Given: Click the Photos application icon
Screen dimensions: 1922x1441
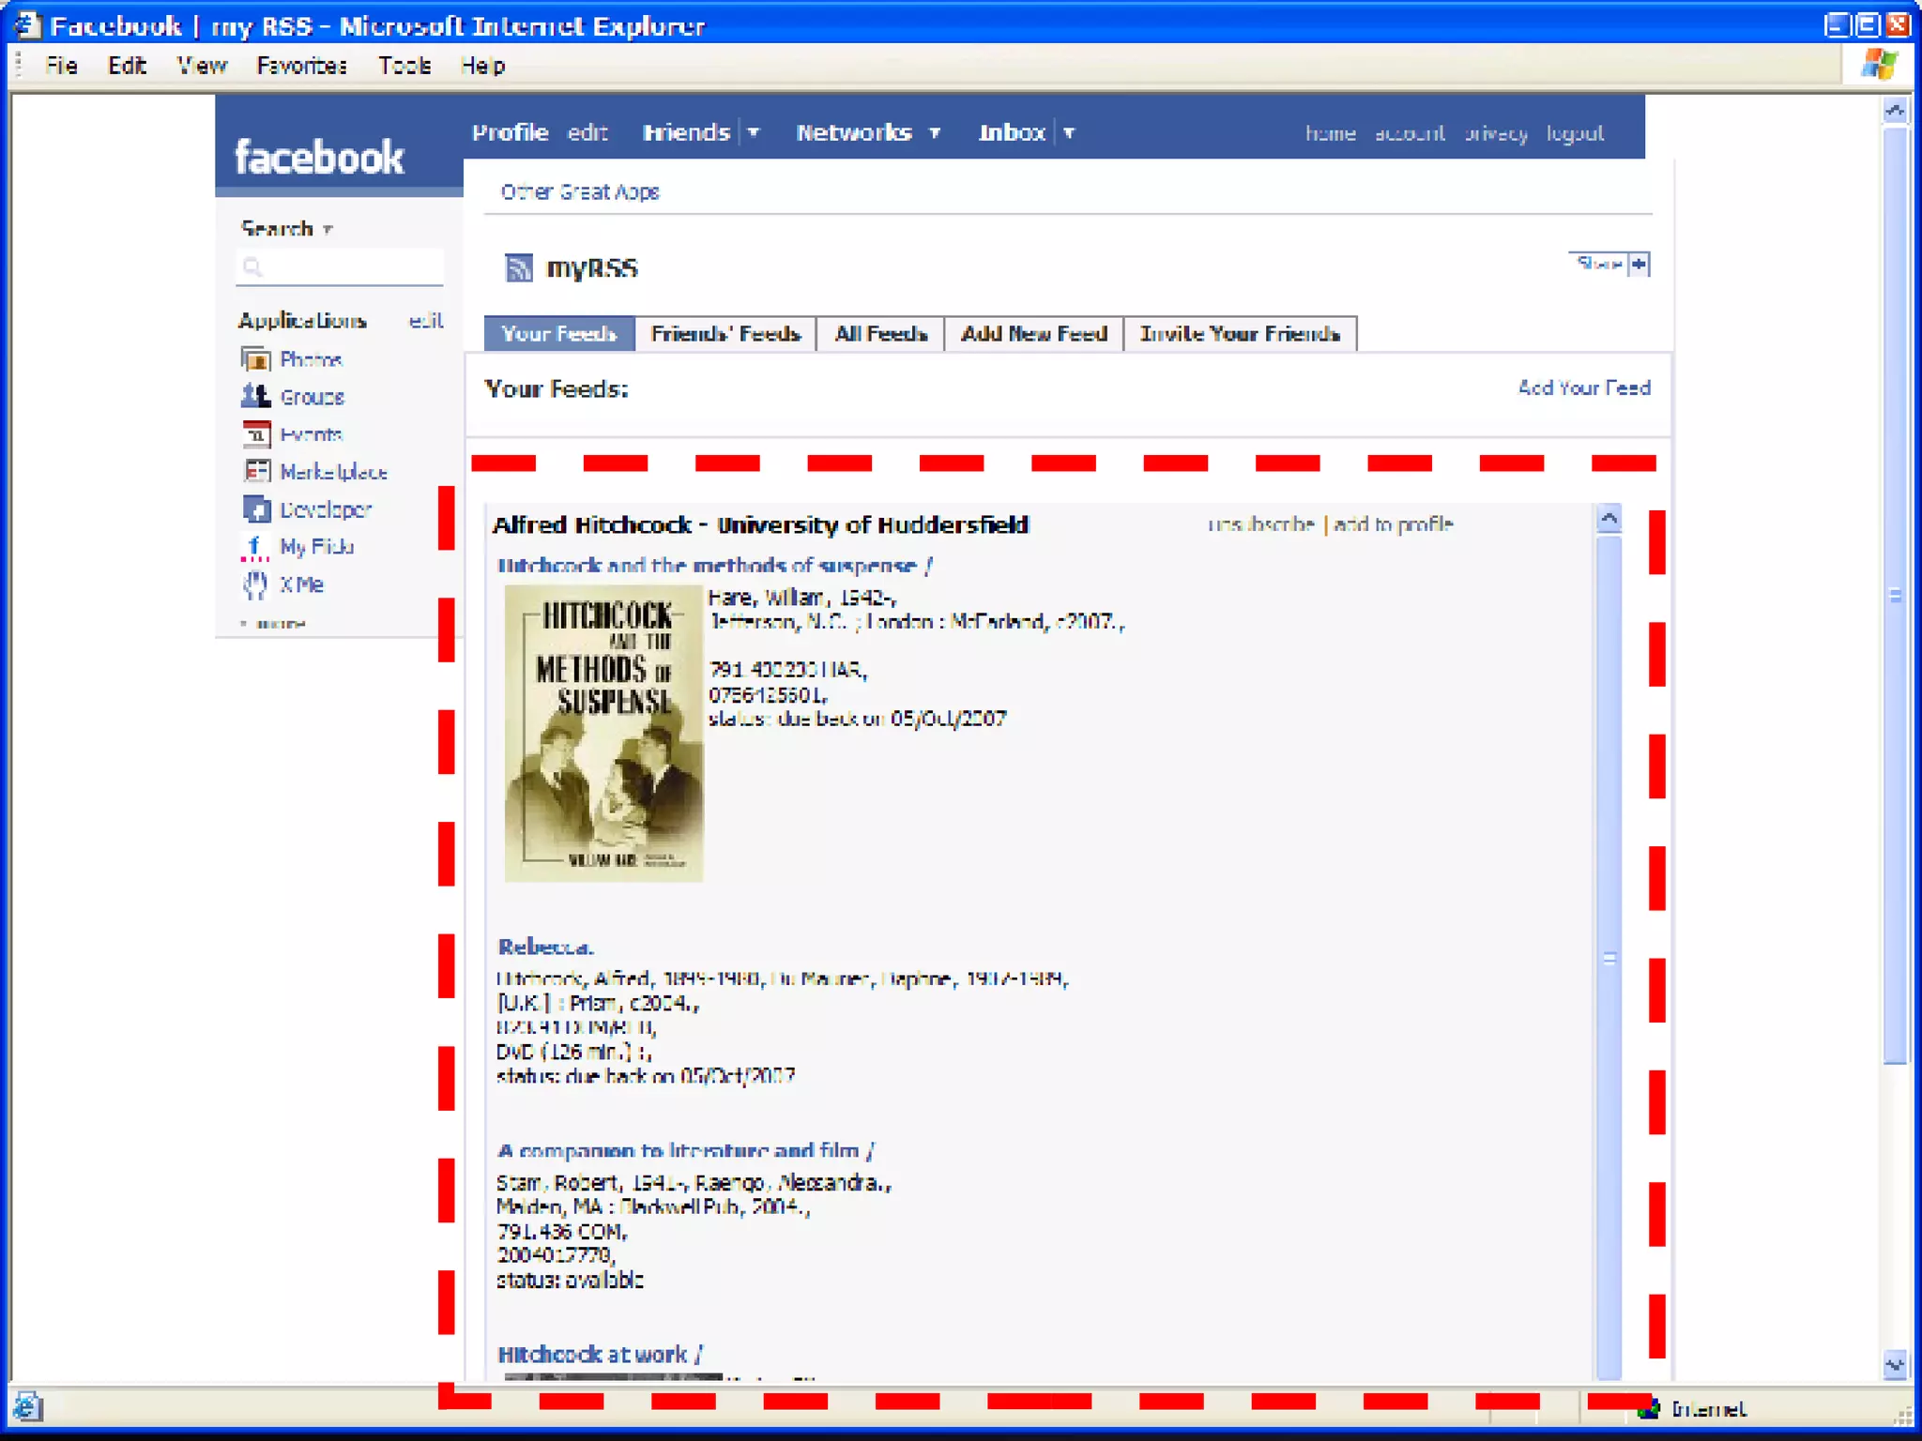Looking at the screenshot, I should tap(255, 359).
